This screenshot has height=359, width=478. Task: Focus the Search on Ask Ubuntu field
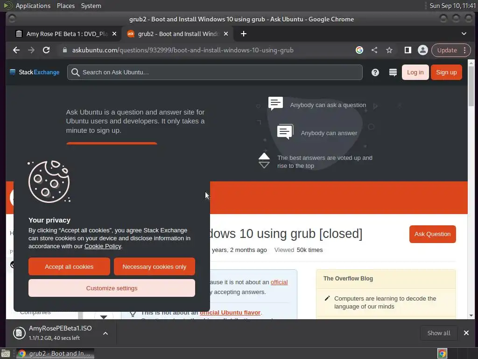[215, 72]
